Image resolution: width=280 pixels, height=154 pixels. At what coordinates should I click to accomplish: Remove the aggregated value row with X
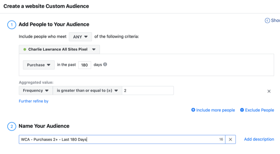click(269, 91)
